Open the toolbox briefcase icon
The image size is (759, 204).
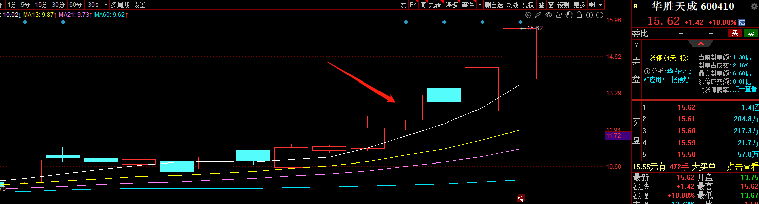click(559, 15)
